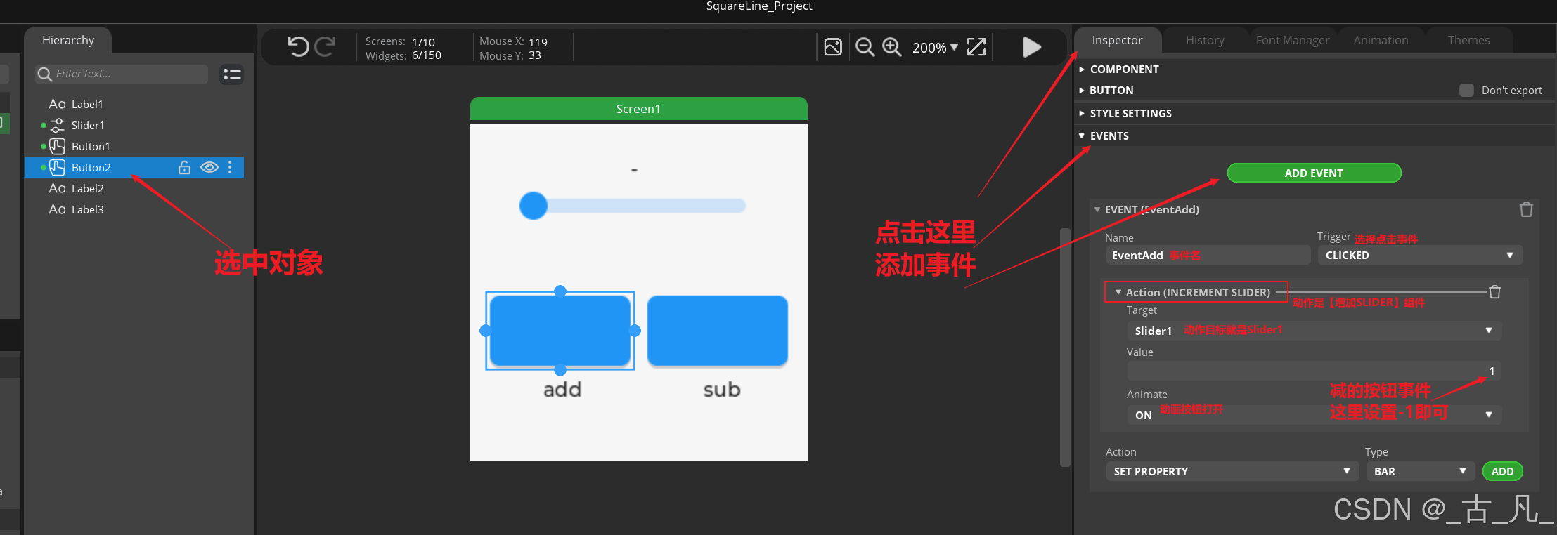This screenshot has height=535, width=1557.
Task: Click the green ADD action button
Action: pyautogui.click(x=1502, y=471)
